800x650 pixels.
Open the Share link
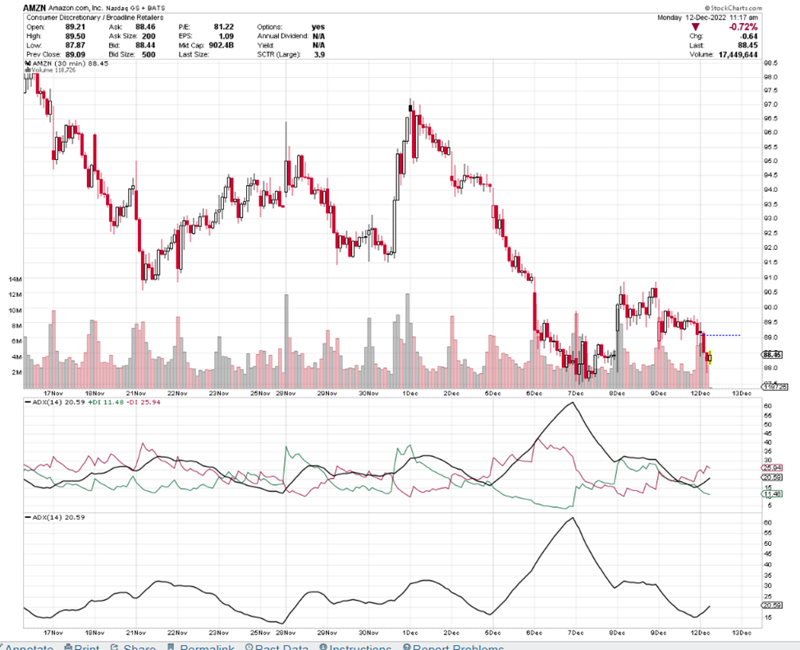139,648
